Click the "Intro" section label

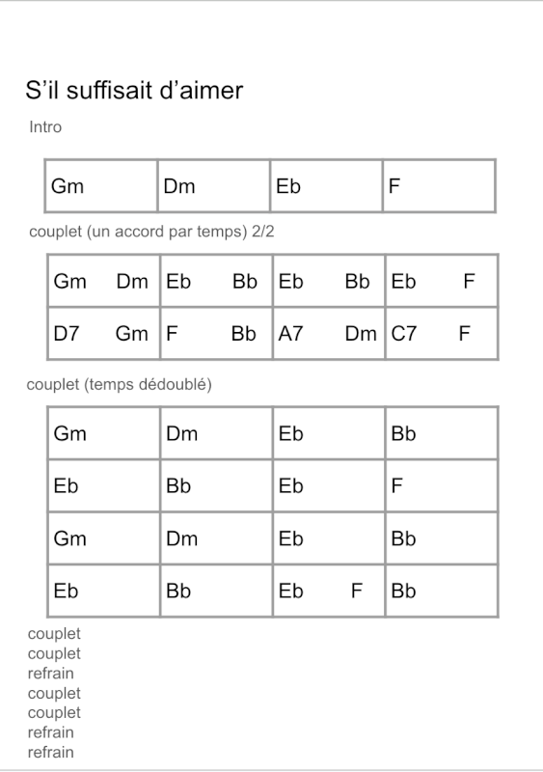[45, 127]
